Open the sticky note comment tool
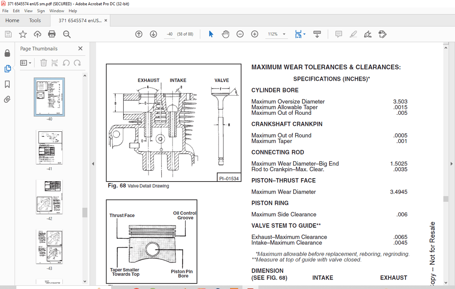 point(338,34)
